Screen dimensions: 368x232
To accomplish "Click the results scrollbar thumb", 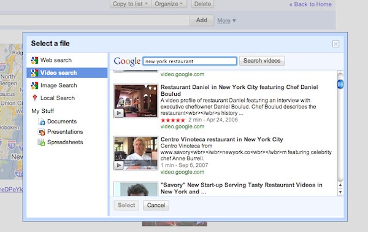I will click(x=340, y=84).
